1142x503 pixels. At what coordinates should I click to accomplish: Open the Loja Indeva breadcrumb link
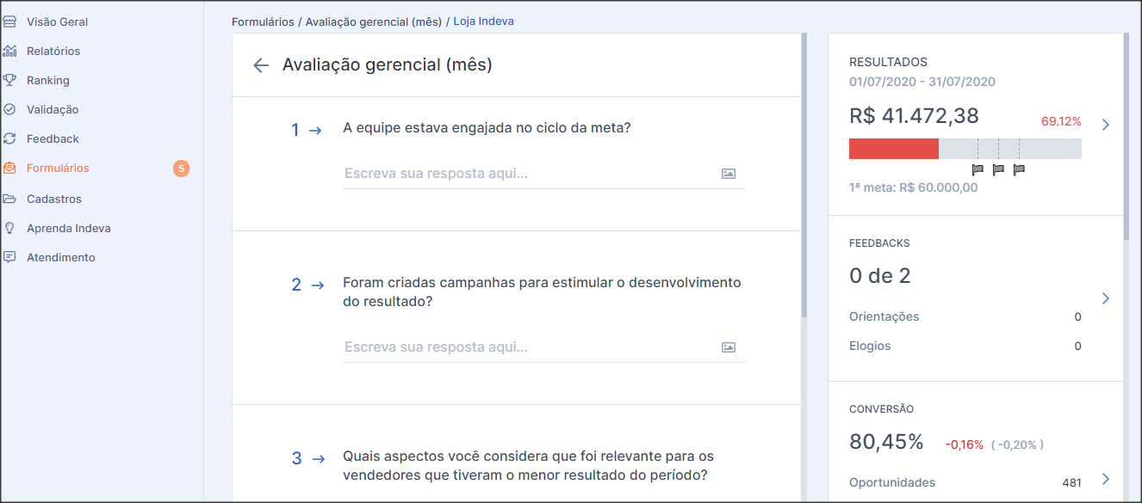483,21
